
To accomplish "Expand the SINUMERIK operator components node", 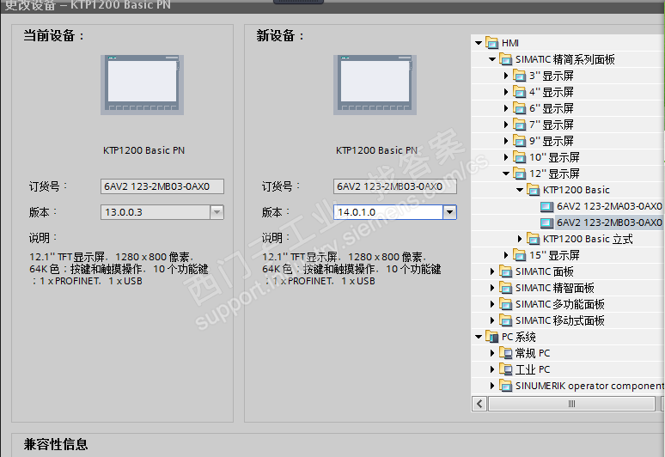I will (x=492, y=386).
